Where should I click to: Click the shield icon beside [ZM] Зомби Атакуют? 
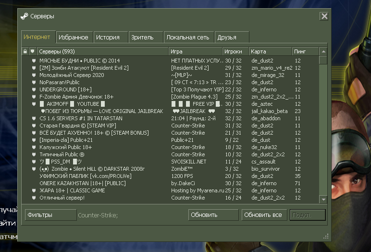34,68
